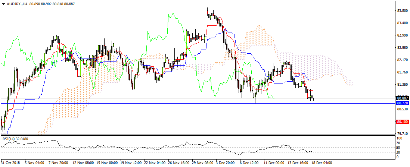Click the 15 Nov 00:00 time label

click(107, 163)
